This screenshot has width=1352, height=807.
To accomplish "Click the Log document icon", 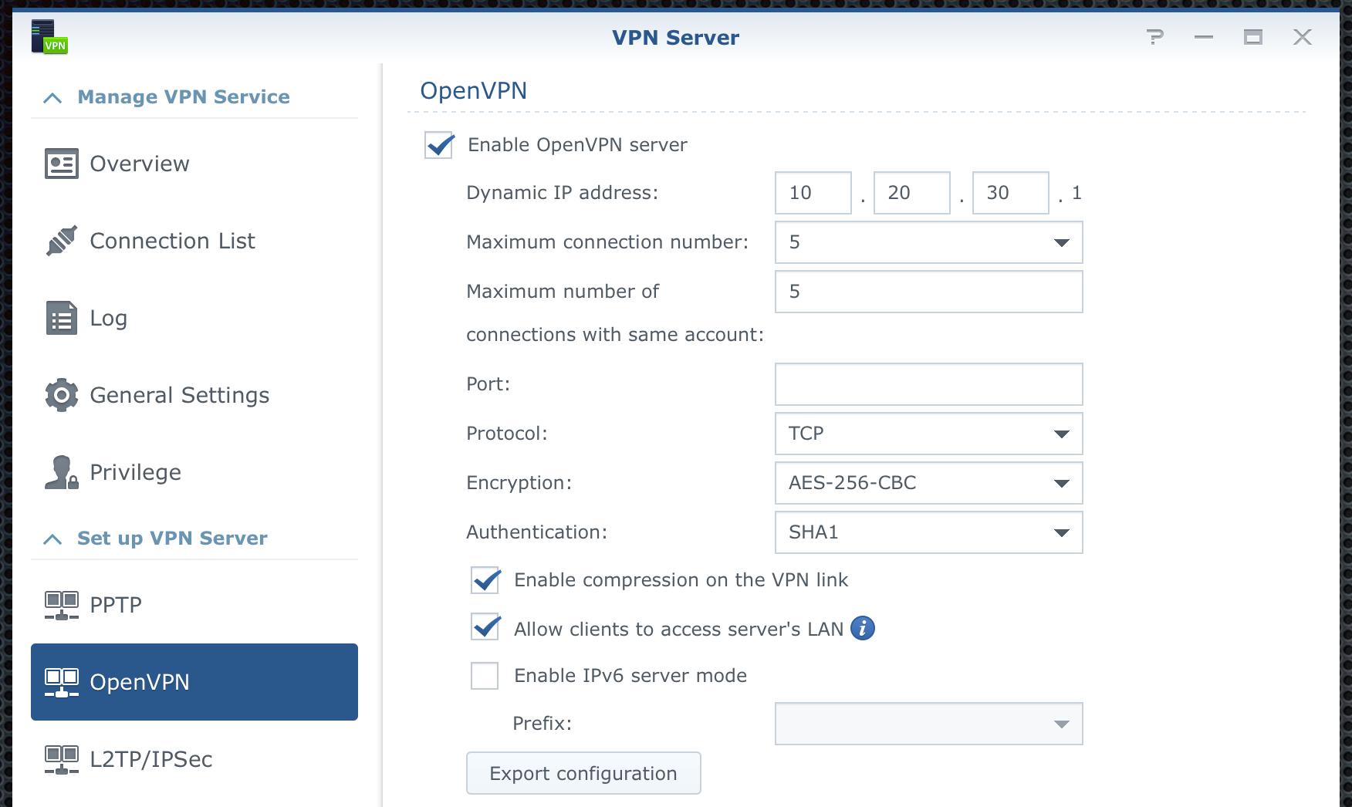I will click(x=62, y=318).
